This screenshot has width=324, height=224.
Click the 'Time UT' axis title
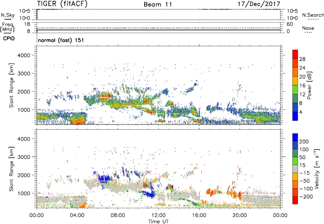[x=158, y=222]
